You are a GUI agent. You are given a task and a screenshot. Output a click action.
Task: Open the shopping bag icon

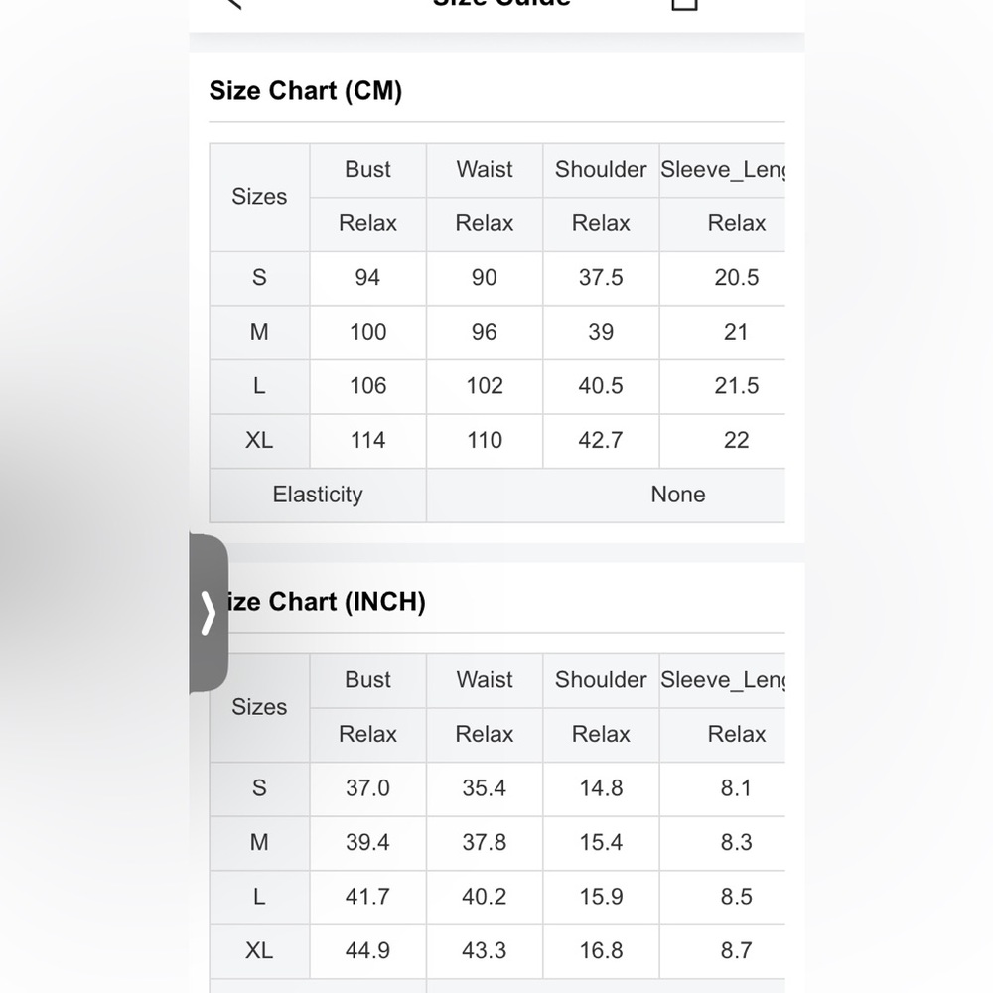[684, 4]
